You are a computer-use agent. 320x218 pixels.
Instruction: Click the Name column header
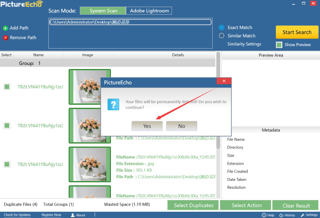tap(38, 55)
